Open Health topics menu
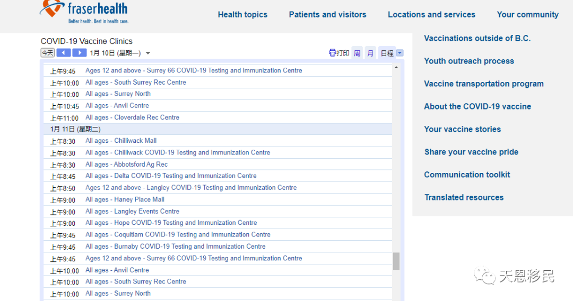 242,15
